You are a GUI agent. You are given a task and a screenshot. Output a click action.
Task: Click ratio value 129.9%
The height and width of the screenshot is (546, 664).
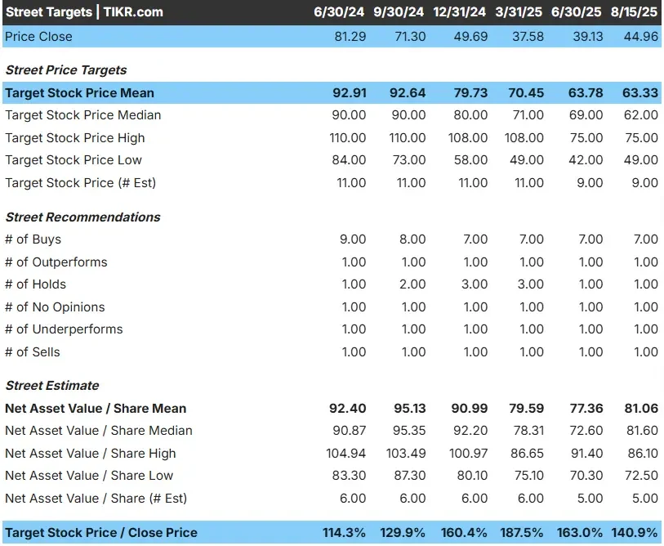point(403,532)
